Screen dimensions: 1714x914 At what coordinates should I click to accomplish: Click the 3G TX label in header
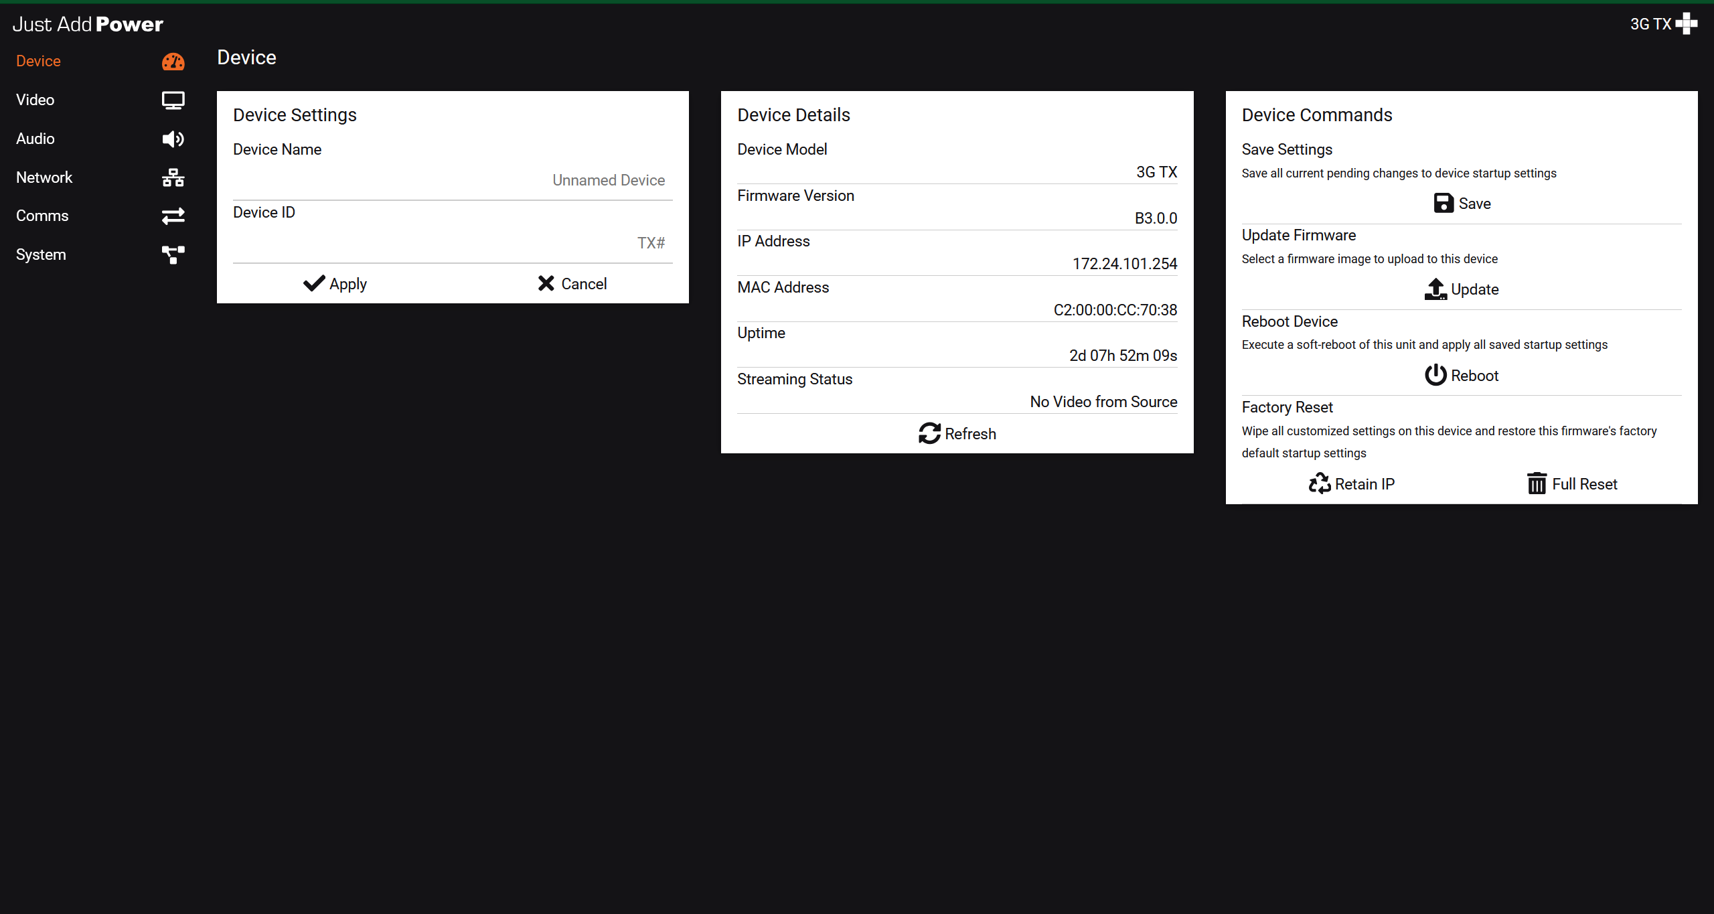pyautogui.click(x=1650, y=24)
